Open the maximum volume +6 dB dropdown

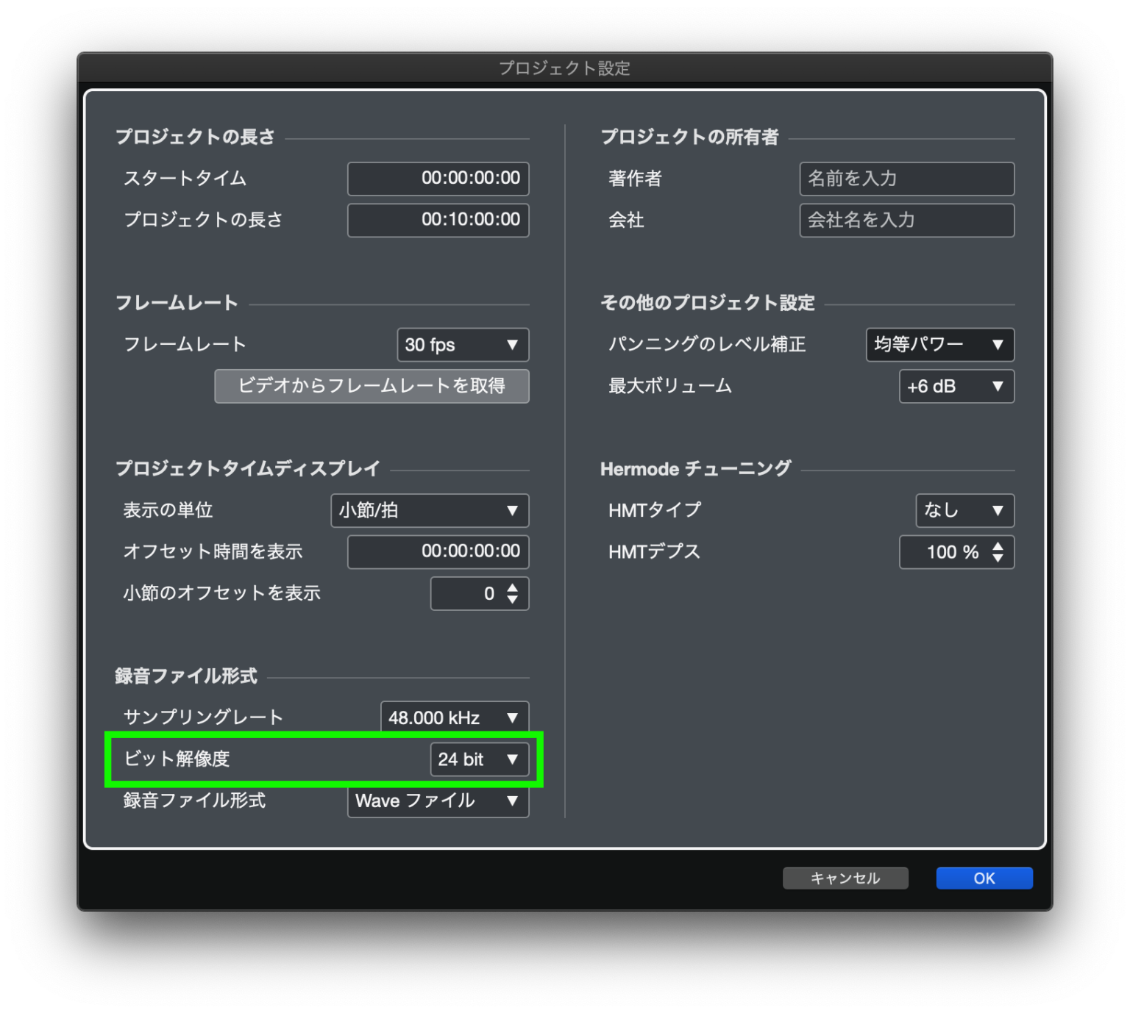[956, 386]
